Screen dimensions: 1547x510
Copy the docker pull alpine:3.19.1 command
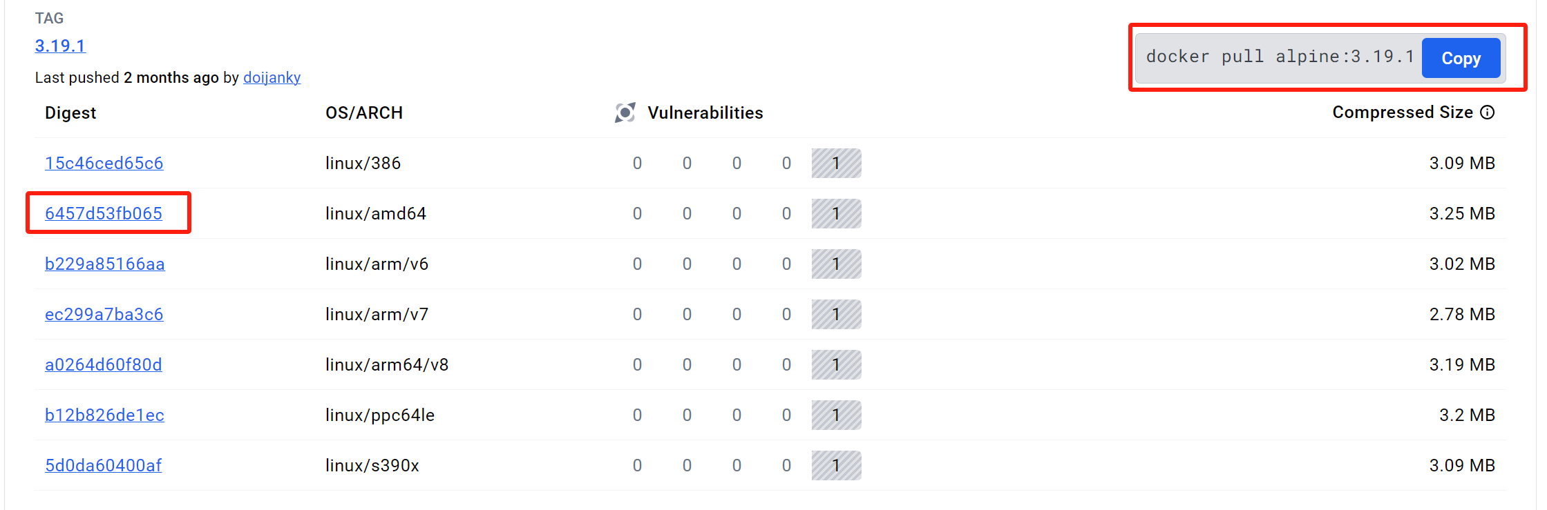click(x=1460, y=59)
